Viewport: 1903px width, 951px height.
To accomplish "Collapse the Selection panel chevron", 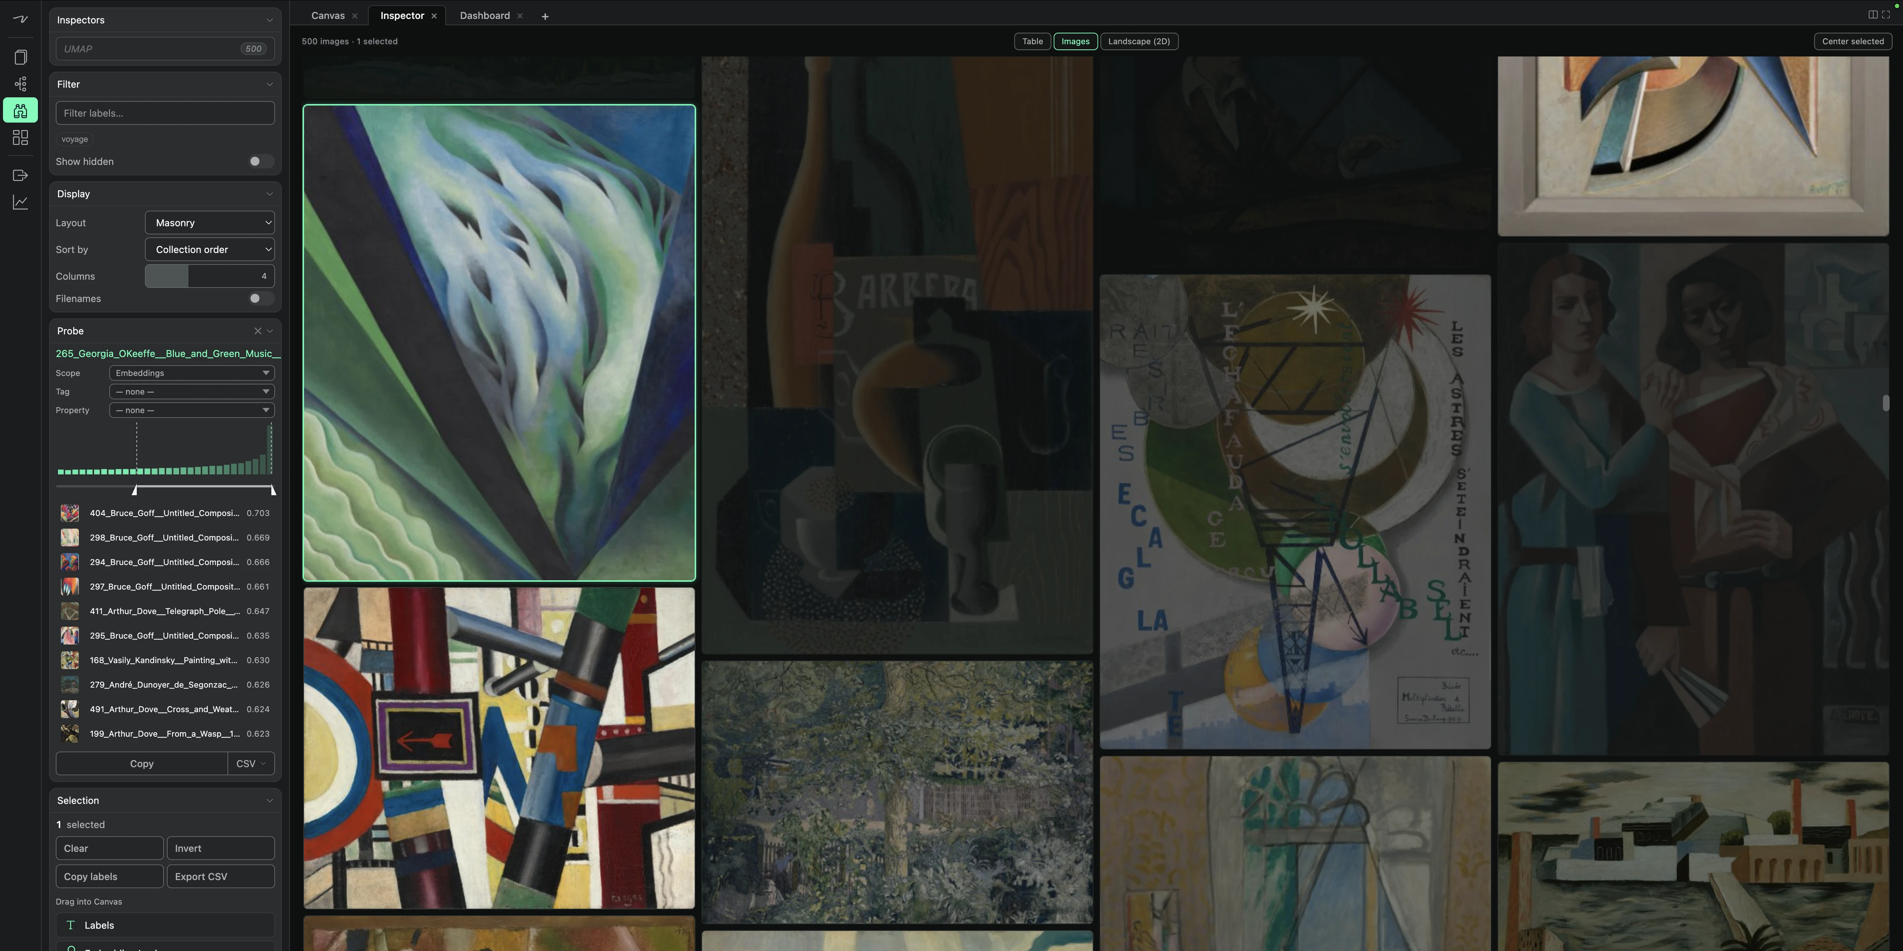I will [269, 801].
